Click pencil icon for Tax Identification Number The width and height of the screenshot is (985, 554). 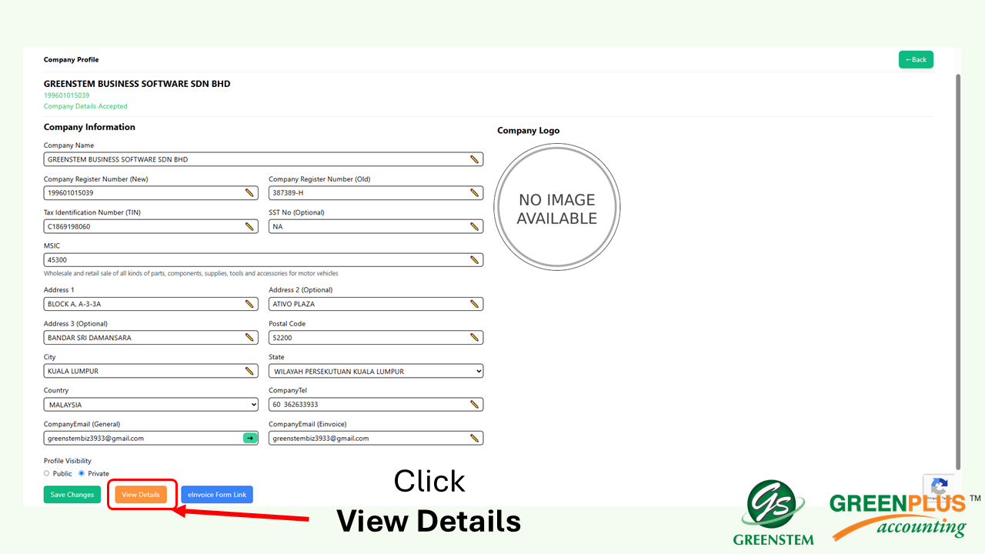click(249, 226)
